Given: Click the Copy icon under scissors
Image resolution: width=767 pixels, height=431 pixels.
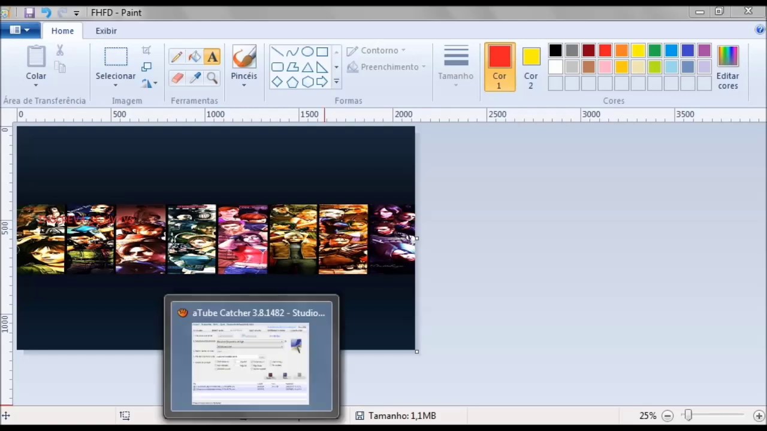Looking at the screenshot, I should point(60,67).
